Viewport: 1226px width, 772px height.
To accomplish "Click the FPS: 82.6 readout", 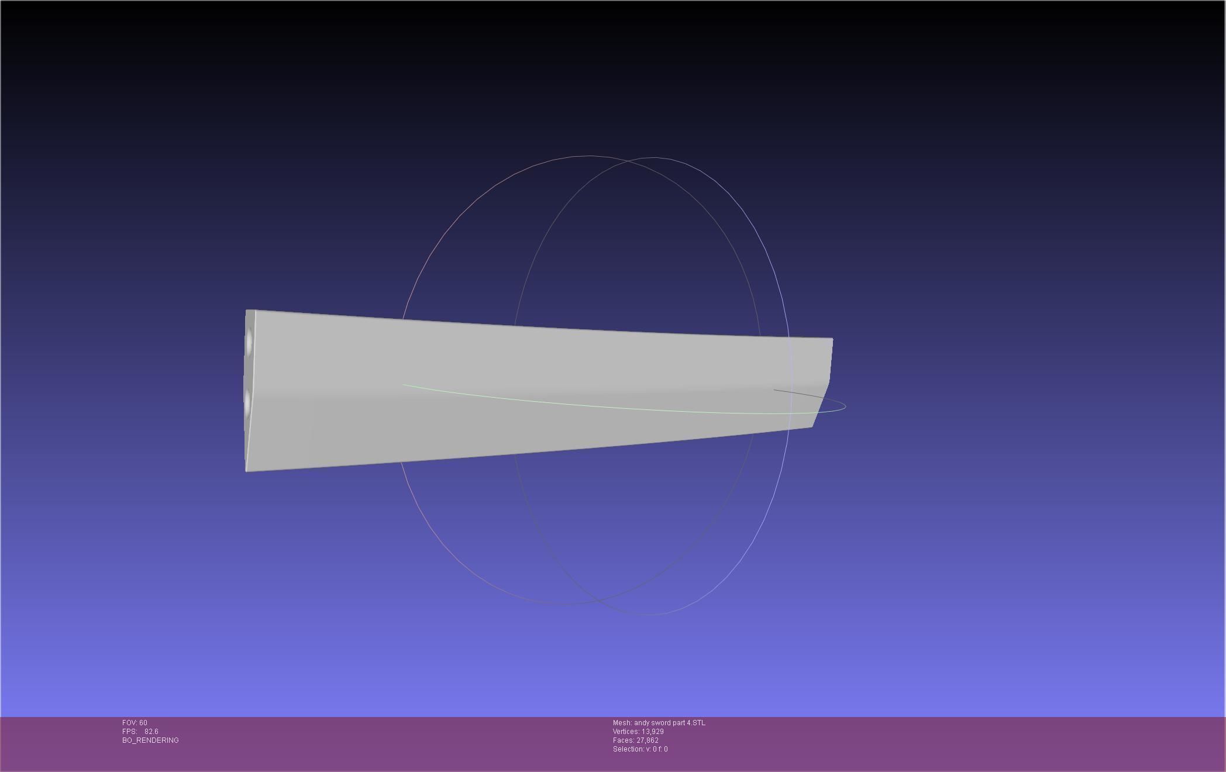I will click(x=140, y=732).
